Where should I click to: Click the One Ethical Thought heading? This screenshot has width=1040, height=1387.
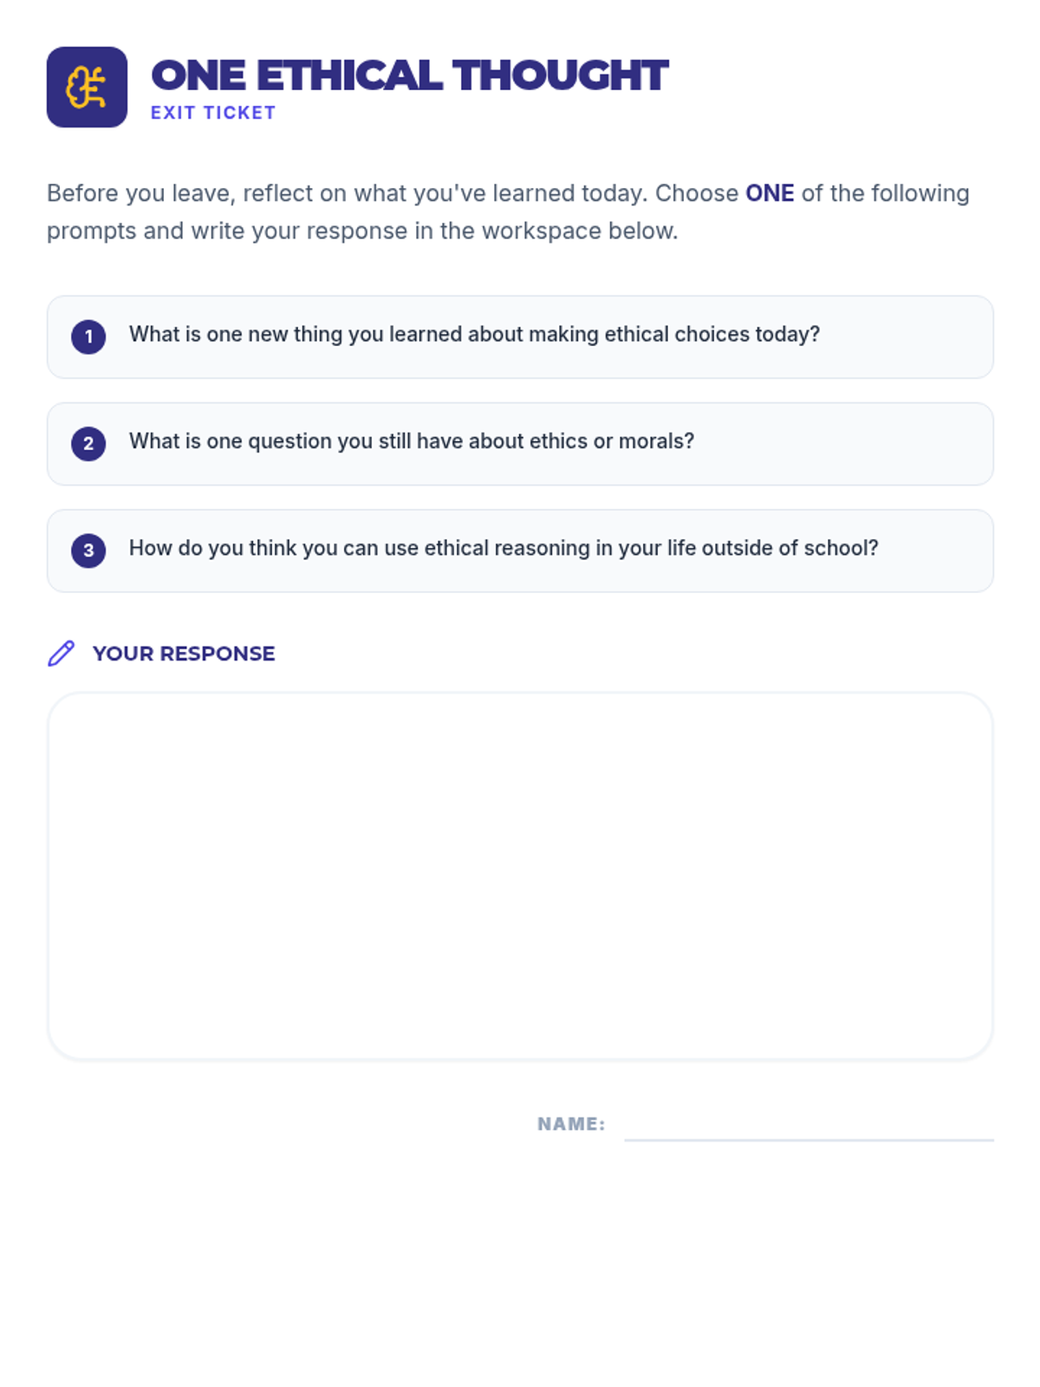[409, 75]
